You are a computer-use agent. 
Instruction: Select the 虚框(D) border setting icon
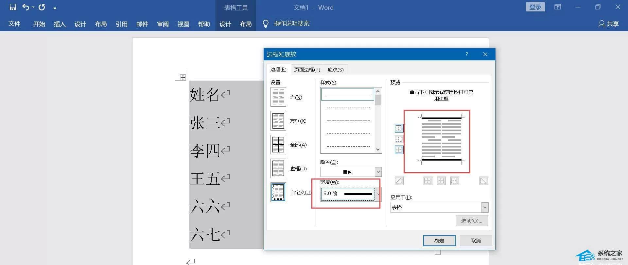click(278, 168)
